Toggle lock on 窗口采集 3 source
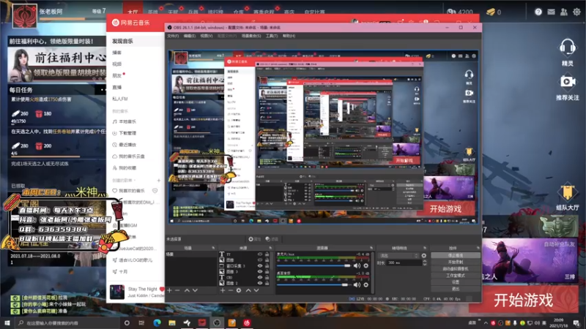Viewport: 586px width, 329px height. 267,265
